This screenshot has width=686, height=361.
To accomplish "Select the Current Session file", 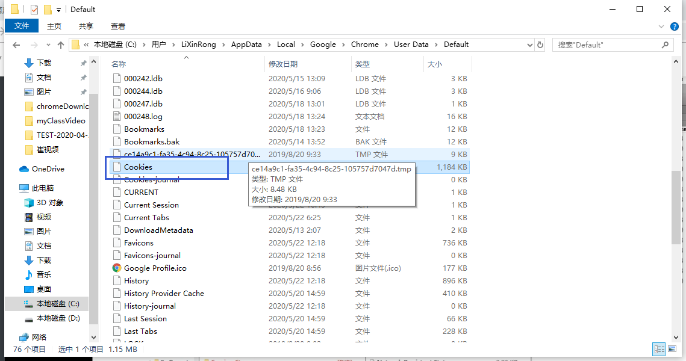I will (x=151, y=205).
